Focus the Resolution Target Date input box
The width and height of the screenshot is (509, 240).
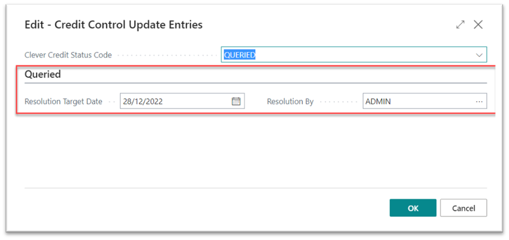pyautogui.click(x=182, y=101)
